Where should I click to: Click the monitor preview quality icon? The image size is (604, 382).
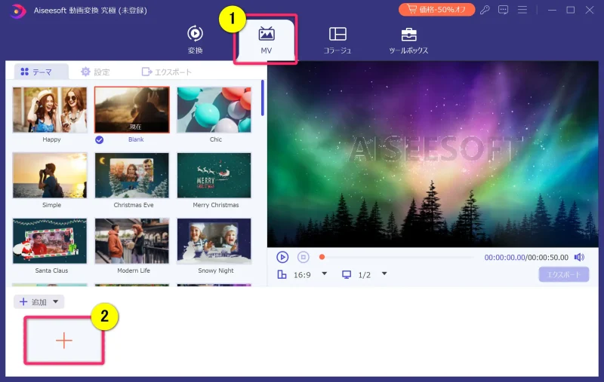[347, 274]
